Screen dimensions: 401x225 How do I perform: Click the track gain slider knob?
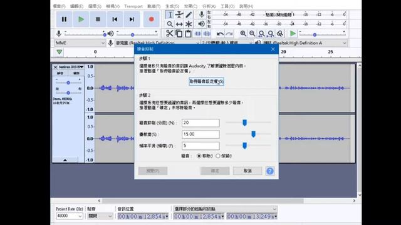point(68,83)
